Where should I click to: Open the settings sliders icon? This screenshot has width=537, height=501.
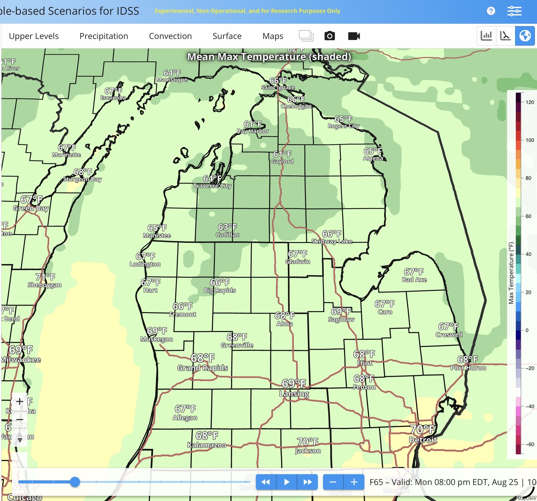tap(514, 11)
